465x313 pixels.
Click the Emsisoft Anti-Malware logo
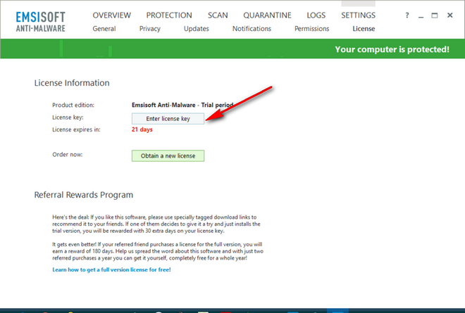pos(41,22)
